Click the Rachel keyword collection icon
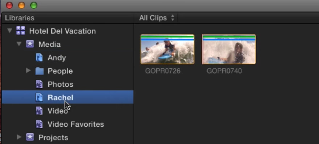 (39, 98)
